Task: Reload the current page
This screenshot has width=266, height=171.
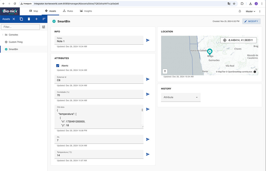Action: point(15,4)
